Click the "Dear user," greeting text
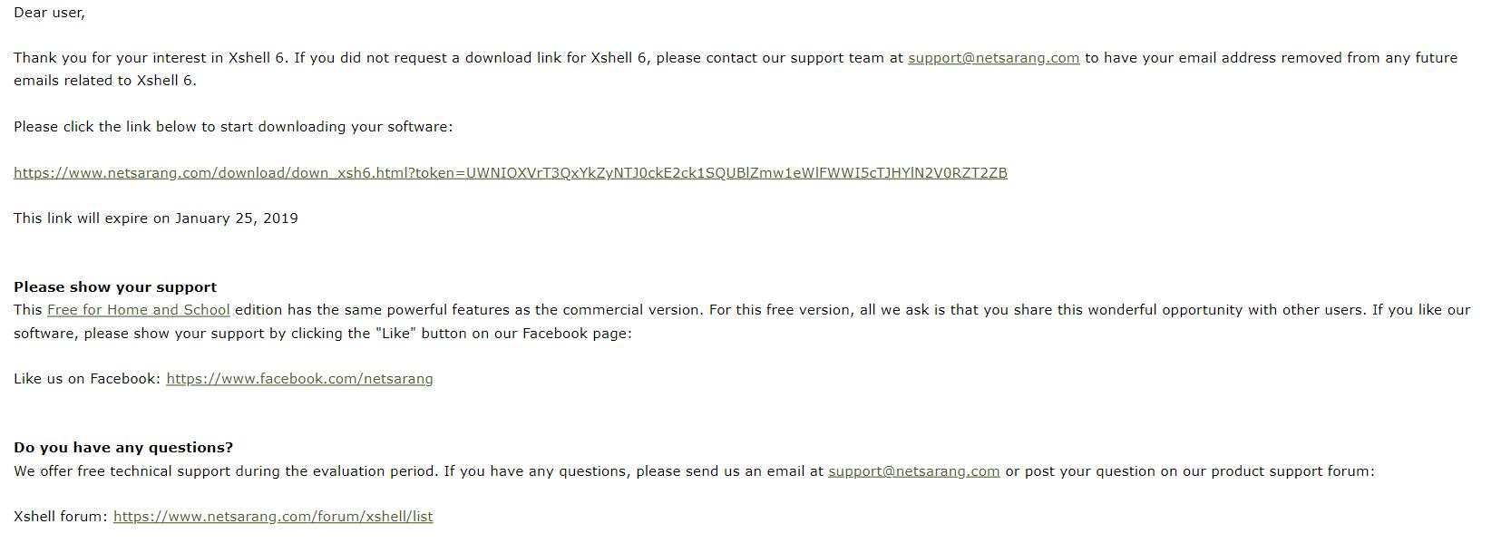1511x543 pixels. (x=49, y=13)
